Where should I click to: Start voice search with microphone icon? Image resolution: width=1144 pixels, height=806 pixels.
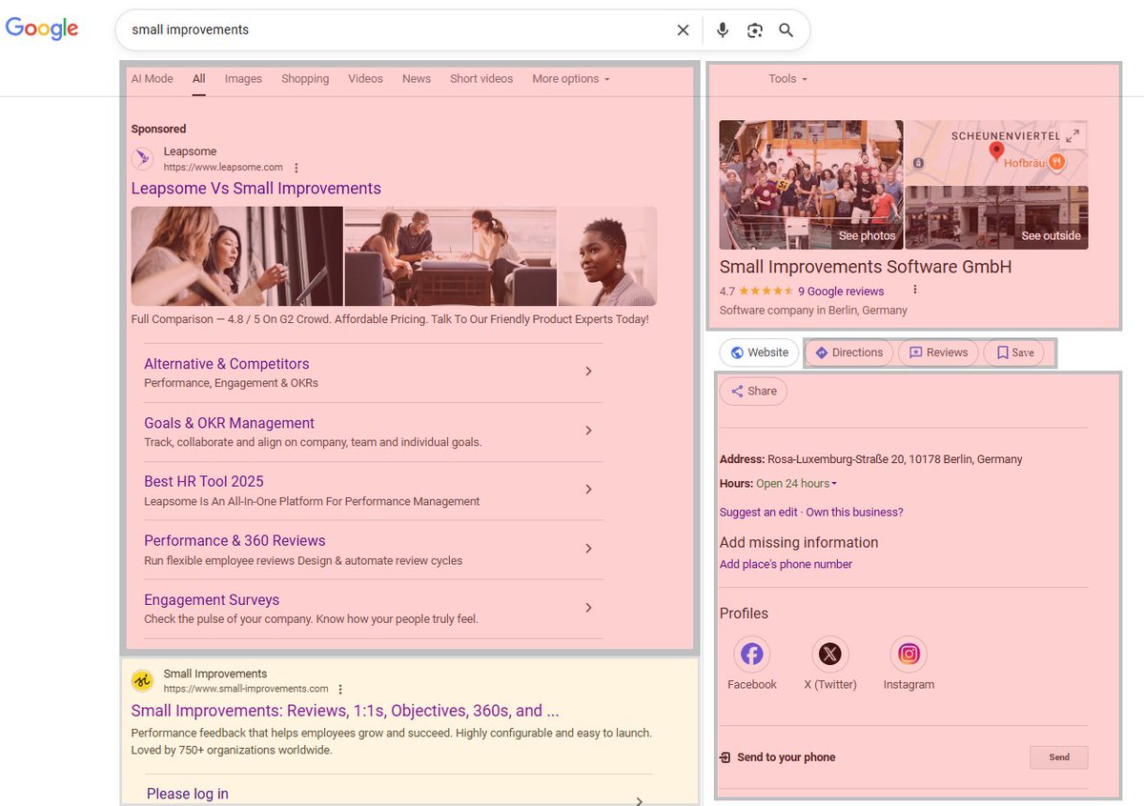coord(723,30)
